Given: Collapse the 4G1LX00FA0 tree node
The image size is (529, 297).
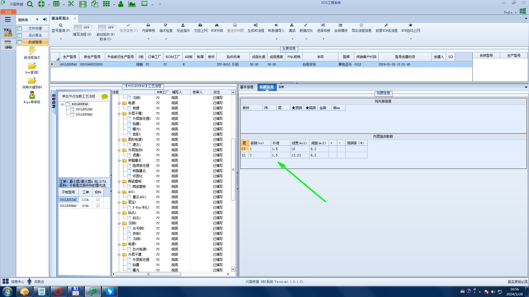Looking at the screenshot, I should coord(63,104).
